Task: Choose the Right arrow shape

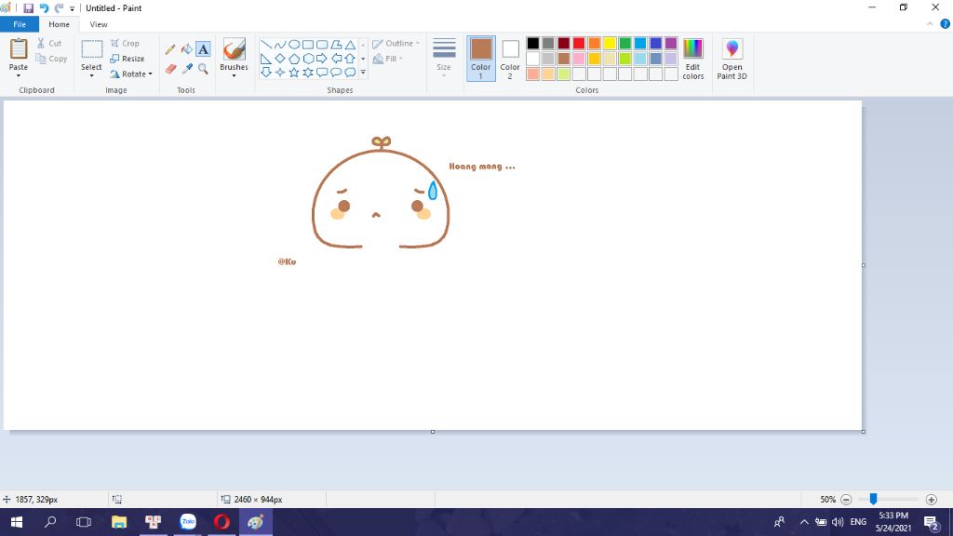Action: (x=322, y=59)
